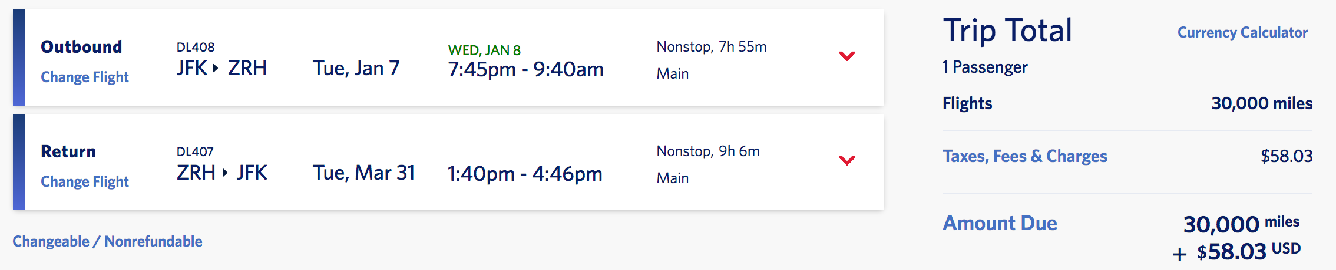1336x270 pixels.
Task: Click the $58.03 taxes amount
Action: (x=1287, y=156)
